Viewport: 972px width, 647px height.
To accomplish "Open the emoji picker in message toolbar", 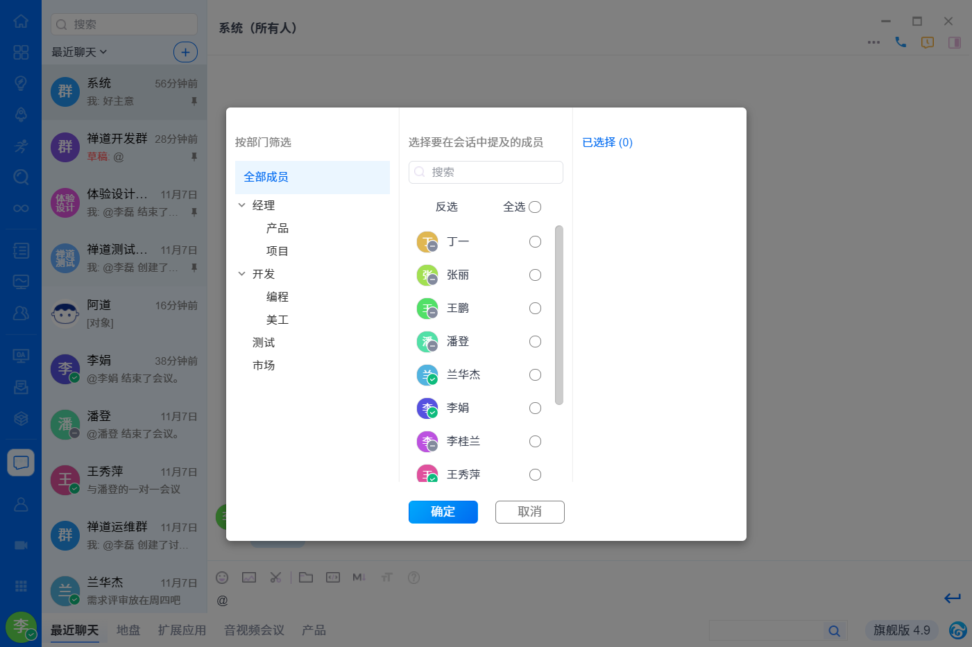I will coord(222,577).
